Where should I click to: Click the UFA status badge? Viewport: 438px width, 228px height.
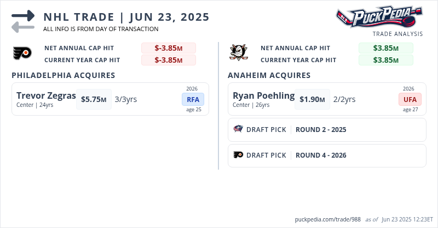point(410,99)
